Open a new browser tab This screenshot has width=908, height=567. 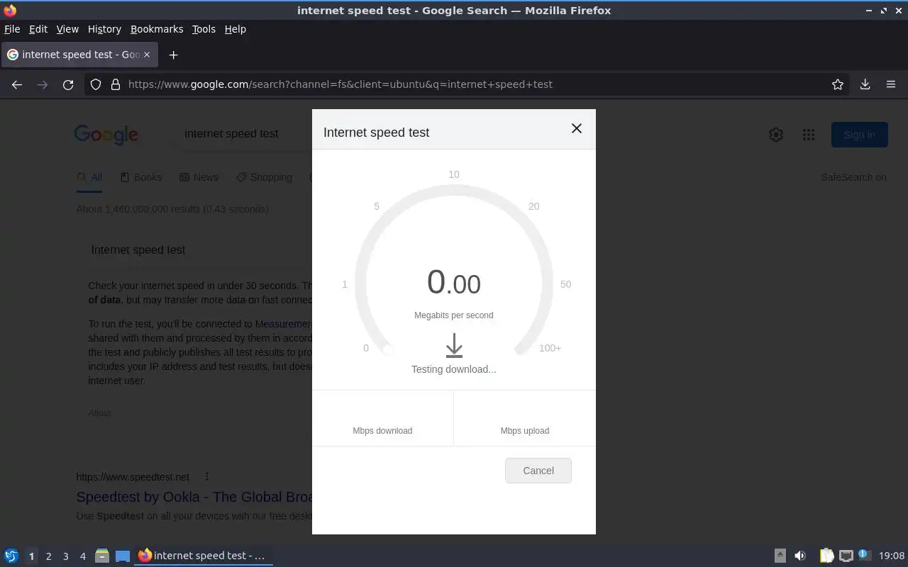(173, 55)
